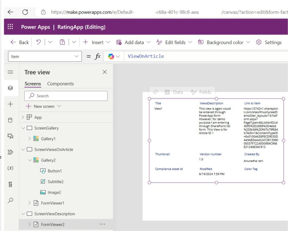Viewport: 288px width, 231px height.
Task: Open the Power Apps waffle app launcher
Action: (x=11, y=27)
